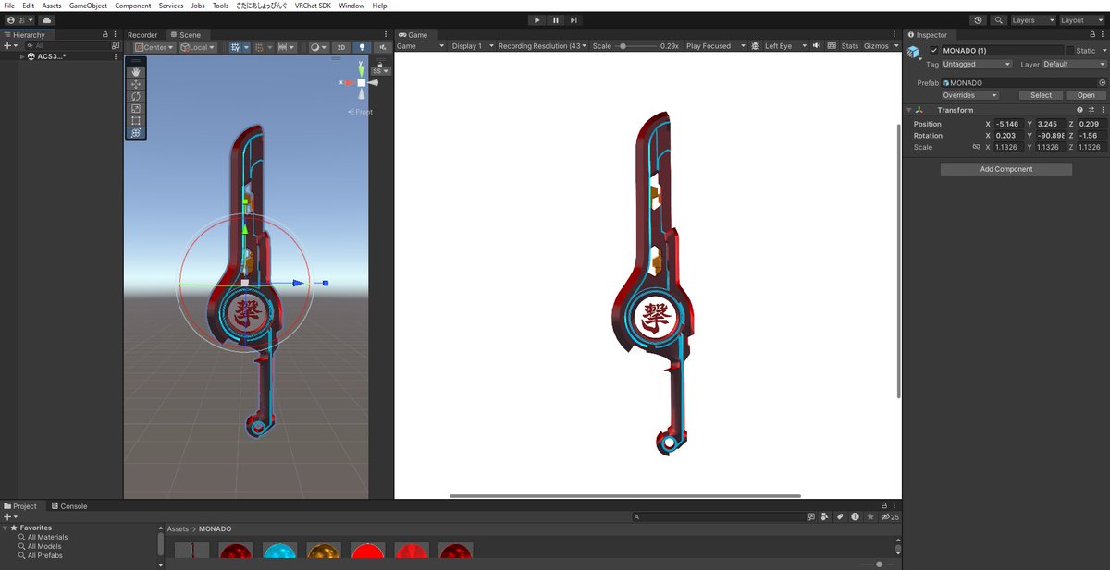The image size is (1110, 570).
Task: Select All Prefabs in Favorites
Action: pyautogui.click(x=45, y=555)
